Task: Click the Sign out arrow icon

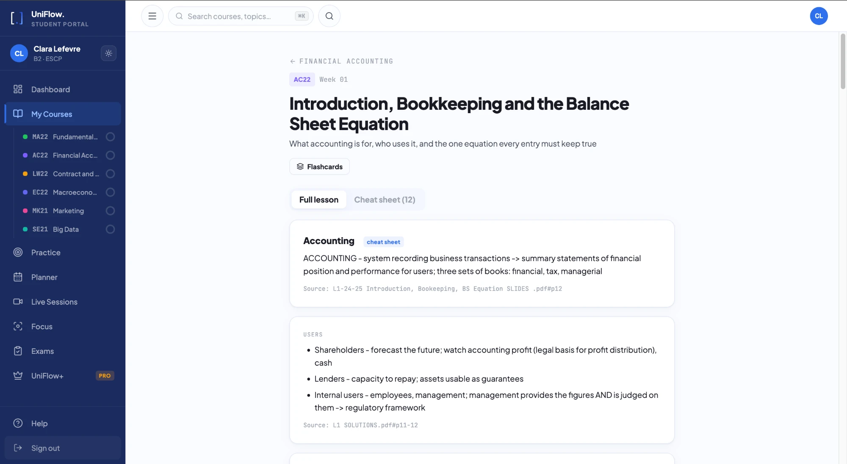Action: point(18,448)
